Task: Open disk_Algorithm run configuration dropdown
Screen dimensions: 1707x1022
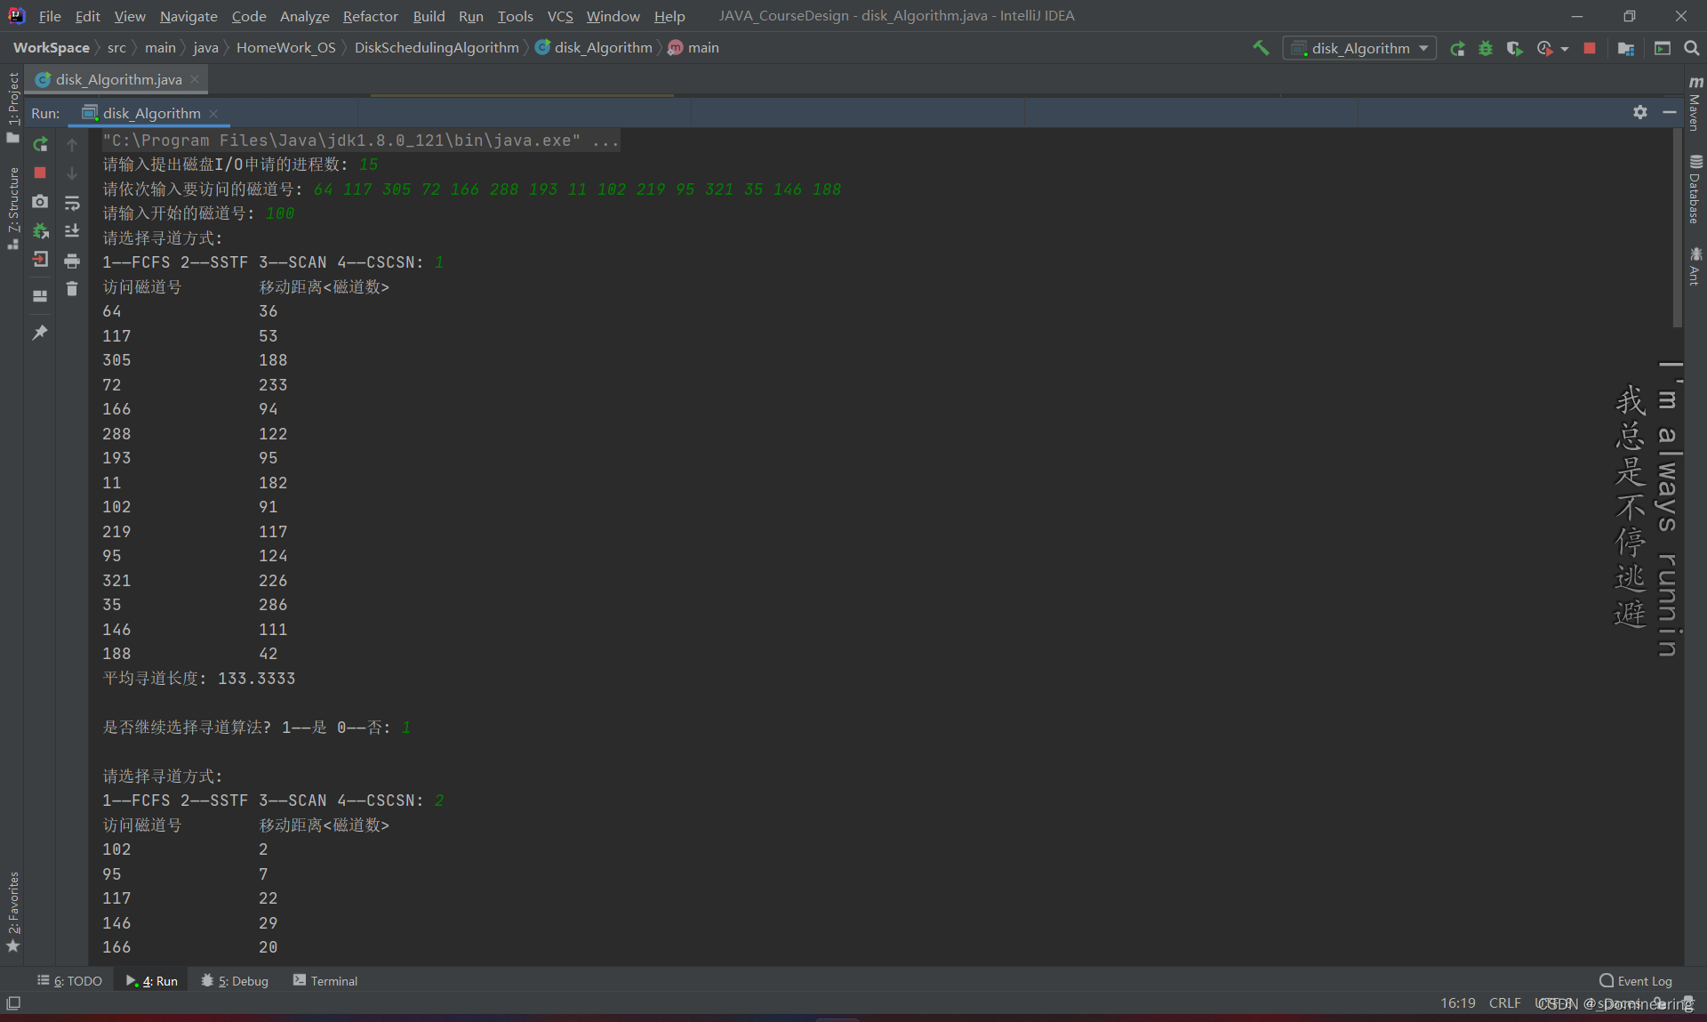Action: (x=1359, y=48)
